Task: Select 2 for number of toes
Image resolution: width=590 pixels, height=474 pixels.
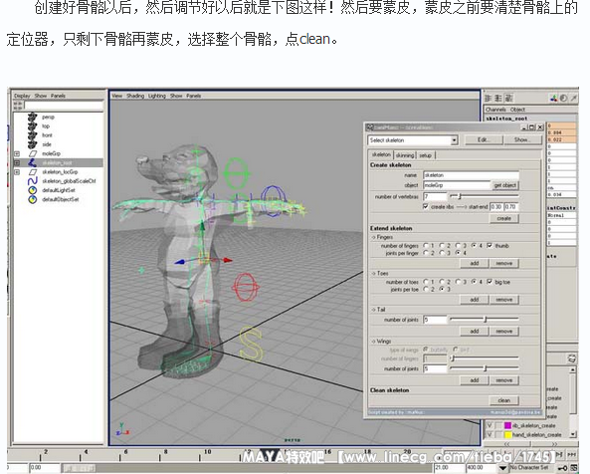Action: 442,282
